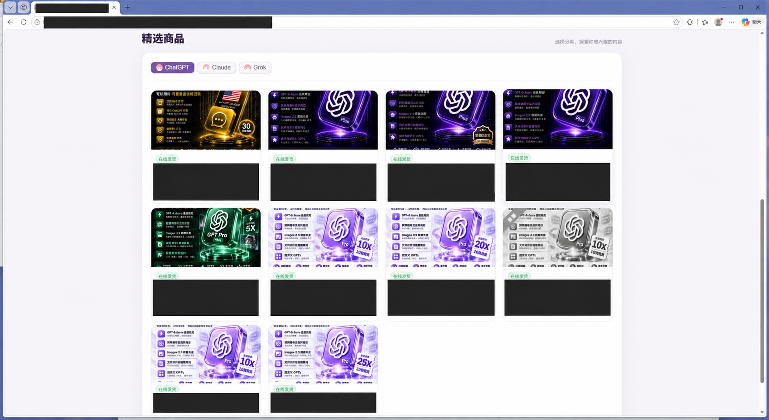Click the page vertical scrollbar thumb

tap(762, 291)
